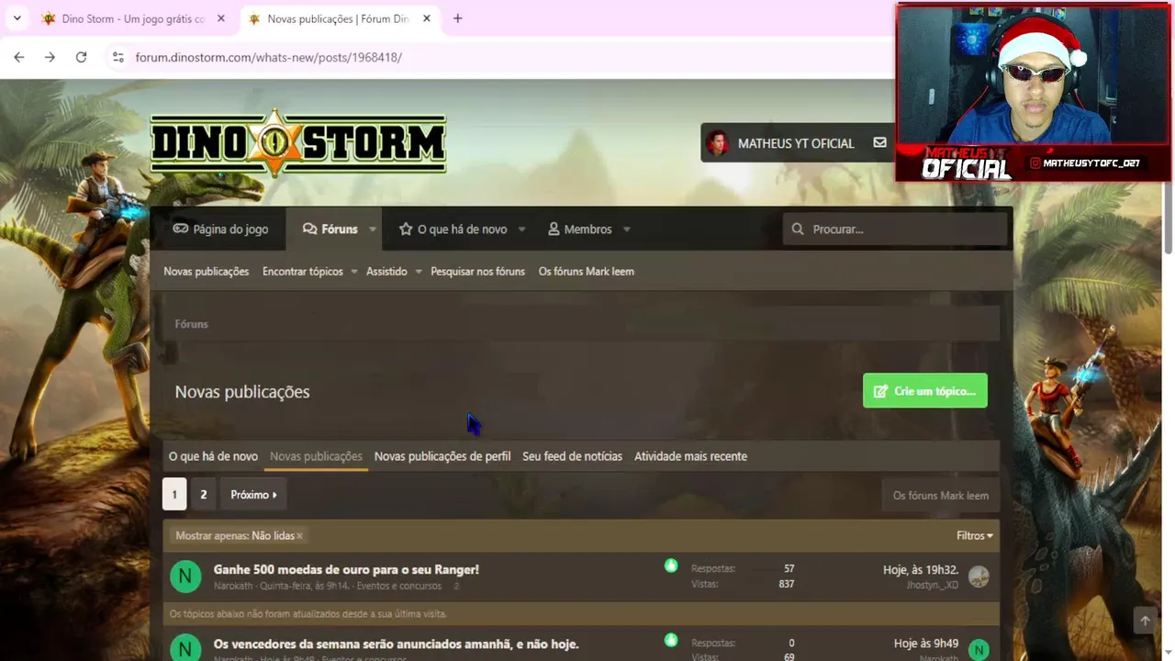
Task: Open Eventos e concursos link under Ganhe 500 moedas
Action: [399, 586]
